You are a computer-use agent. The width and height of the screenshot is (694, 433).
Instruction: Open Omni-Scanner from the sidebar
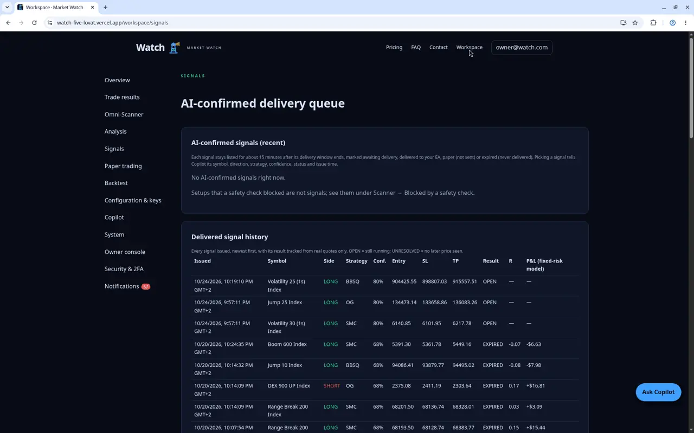point(124,115)
